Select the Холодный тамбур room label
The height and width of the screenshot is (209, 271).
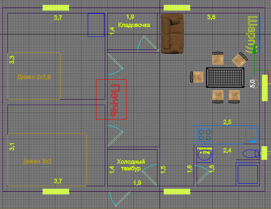pos(131,165)
